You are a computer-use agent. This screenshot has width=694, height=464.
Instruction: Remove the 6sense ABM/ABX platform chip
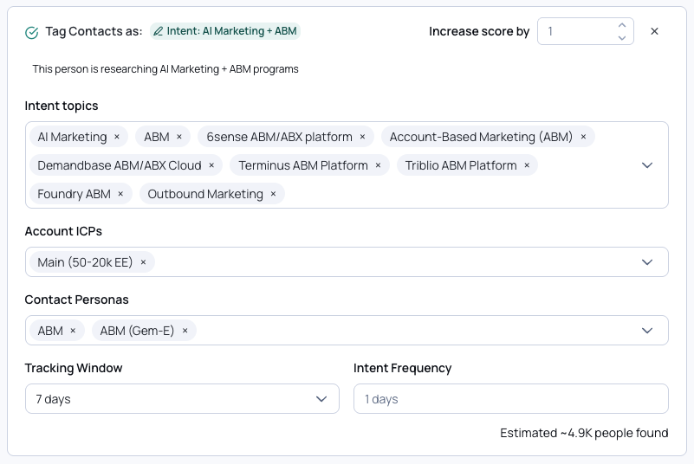(x=362, y=137)
